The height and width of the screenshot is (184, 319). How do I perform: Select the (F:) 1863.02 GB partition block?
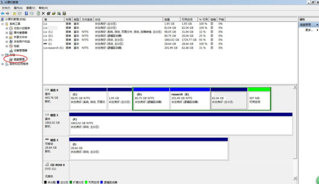(181, 124)
